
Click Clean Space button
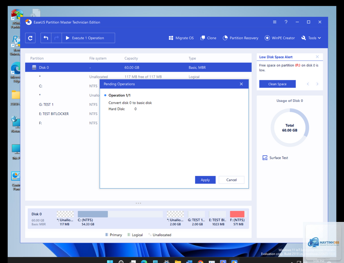tap(277, 84)
